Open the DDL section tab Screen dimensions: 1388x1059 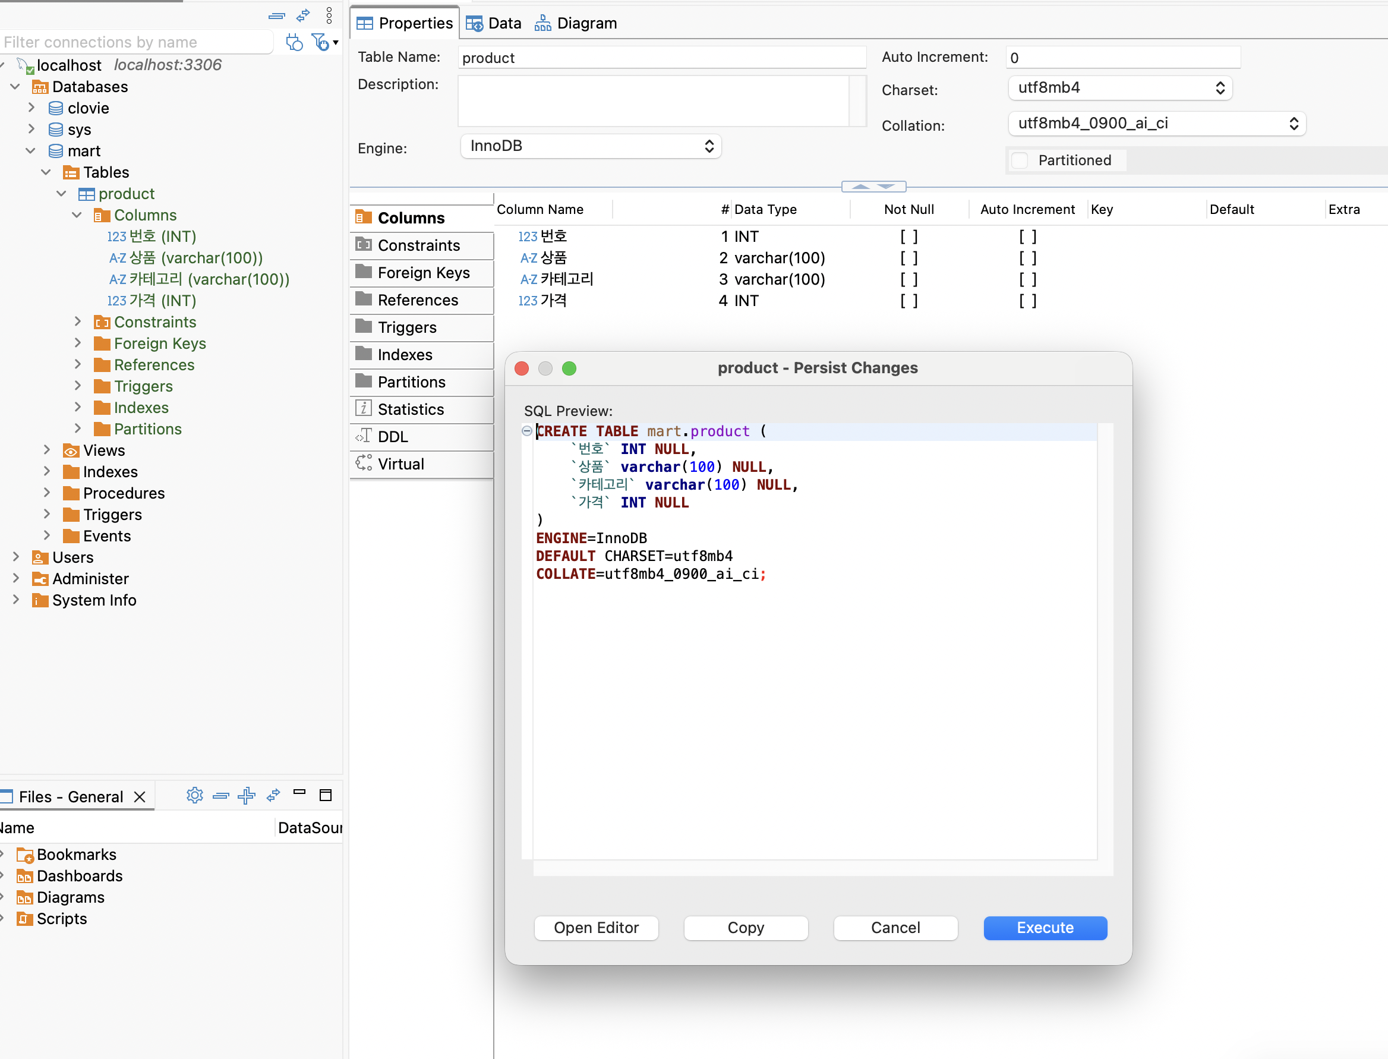393,436
